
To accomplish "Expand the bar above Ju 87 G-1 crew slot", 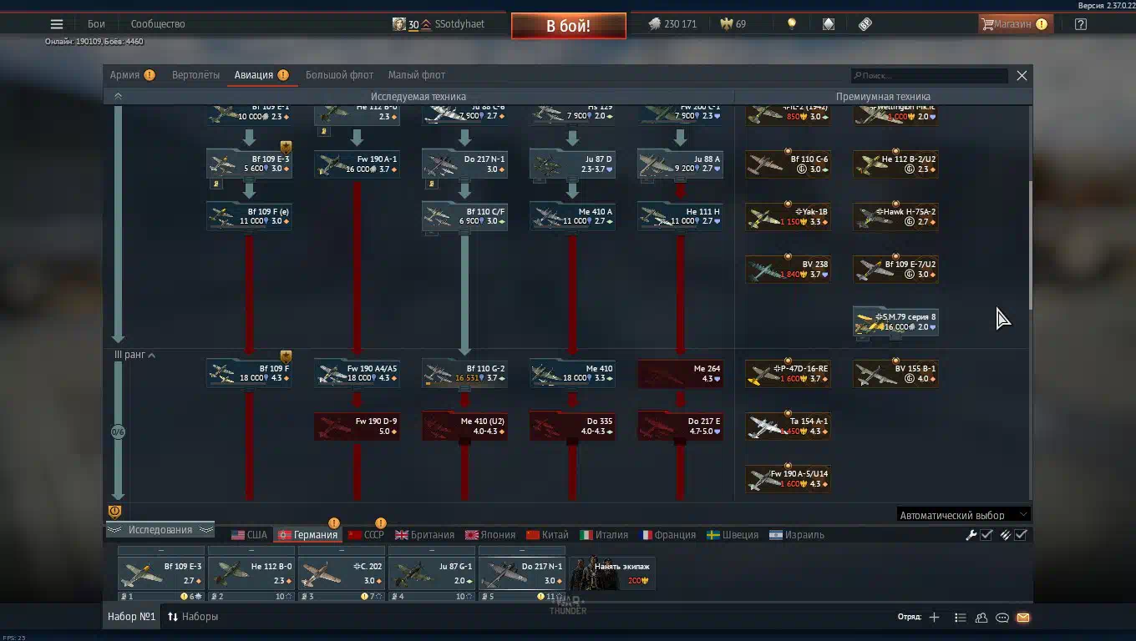I will pos(432,551).
